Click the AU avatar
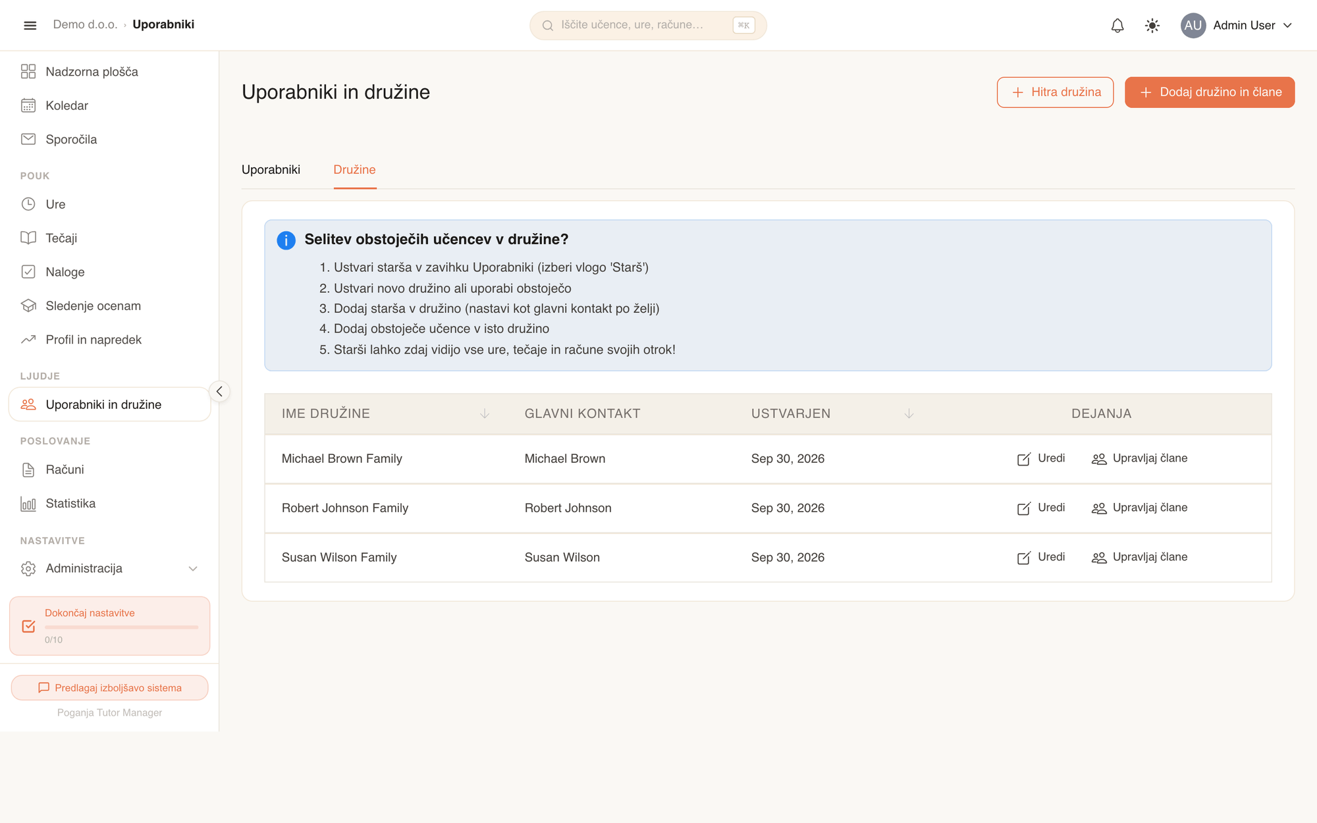This screenshot has width=1317, height=823. (1193, 25)
